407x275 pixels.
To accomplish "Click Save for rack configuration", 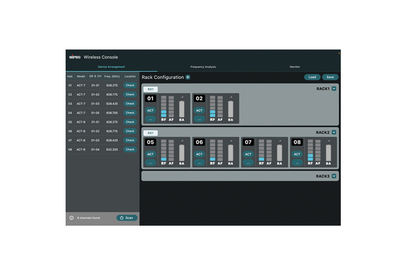I will 330,77.
